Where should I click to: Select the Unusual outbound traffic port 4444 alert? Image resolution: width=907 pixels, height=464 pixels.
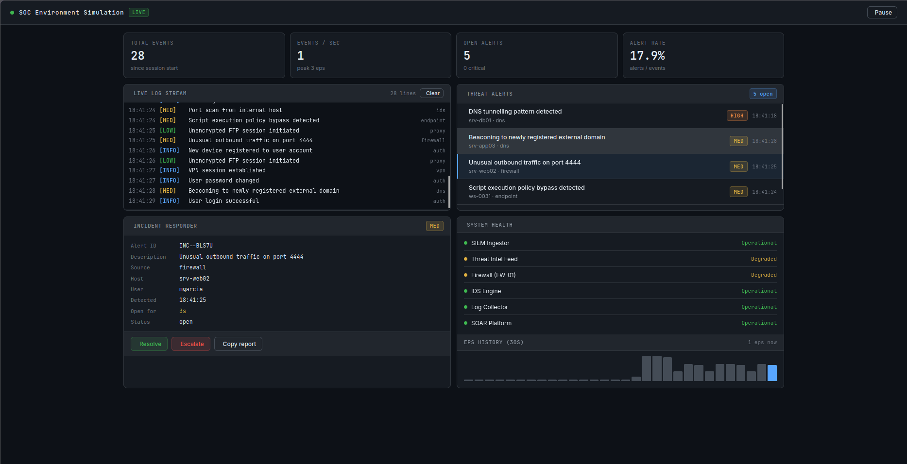click(619, 166)
